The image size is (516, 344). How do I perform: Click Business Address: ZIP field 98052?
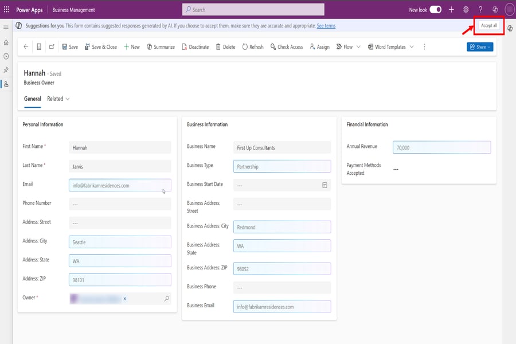click(x=282, y=269)
